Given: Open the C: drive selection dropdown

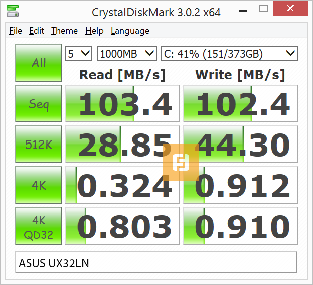Looking at the screenshot, I should click(229, 53).
